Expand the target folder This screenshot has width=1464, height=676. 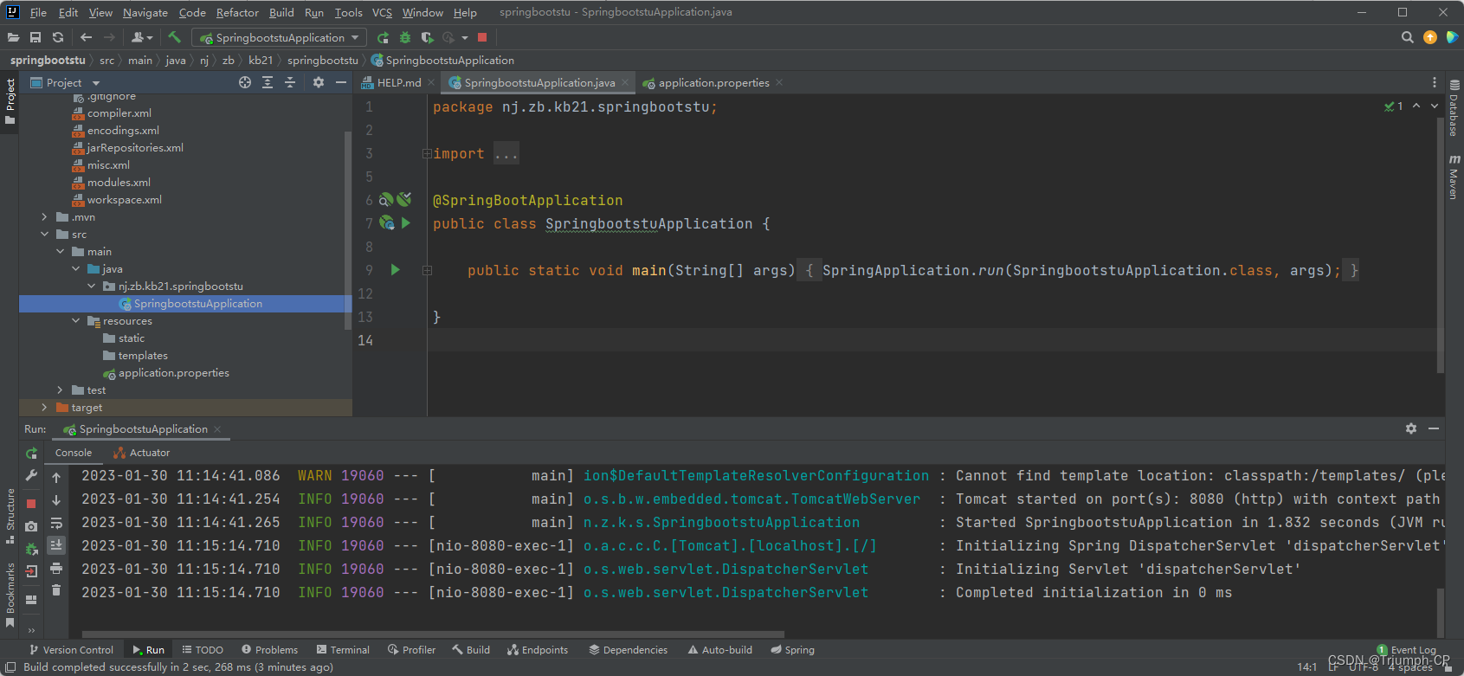point(43,408)
